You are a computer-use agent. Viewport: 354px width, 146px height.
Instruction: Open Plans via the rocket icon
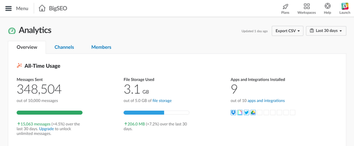coord(286,6)
